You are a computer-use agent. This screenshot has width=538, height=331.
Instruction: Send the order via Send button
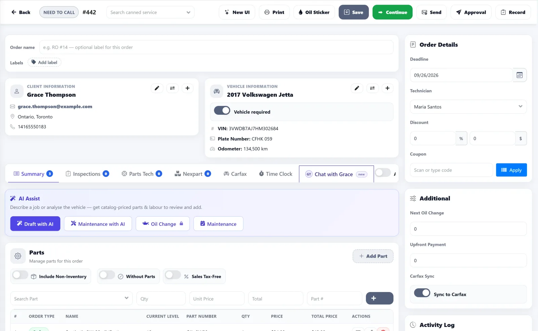coord(431,12)
